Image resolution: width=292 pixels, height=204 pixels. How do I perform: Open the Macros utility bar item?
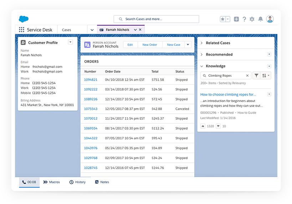coord(52,182)
